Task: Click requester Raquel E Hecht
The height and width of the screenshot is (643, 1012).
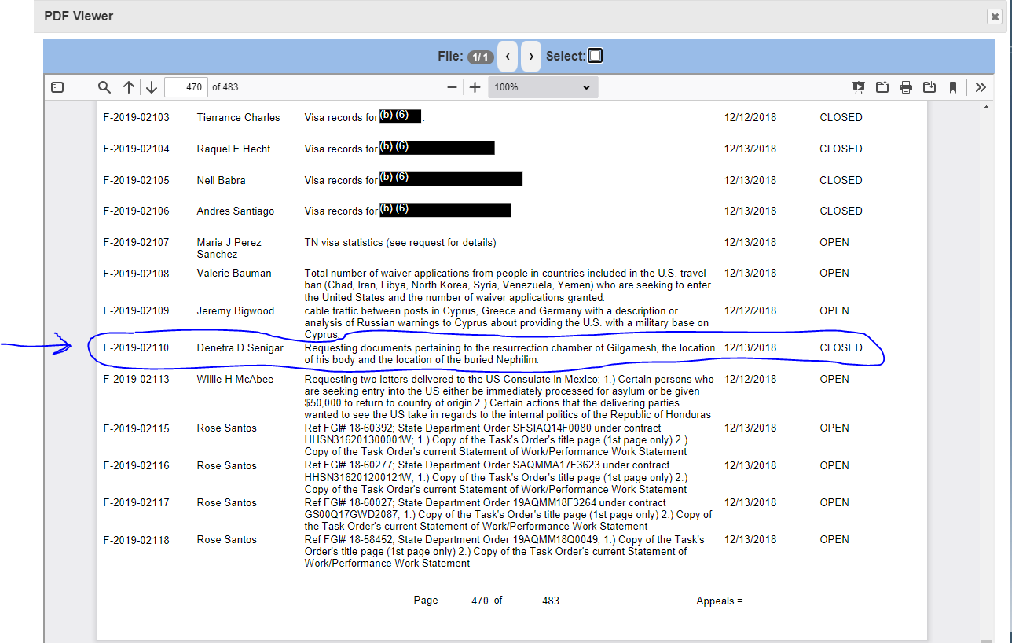Action: (233, 149)
